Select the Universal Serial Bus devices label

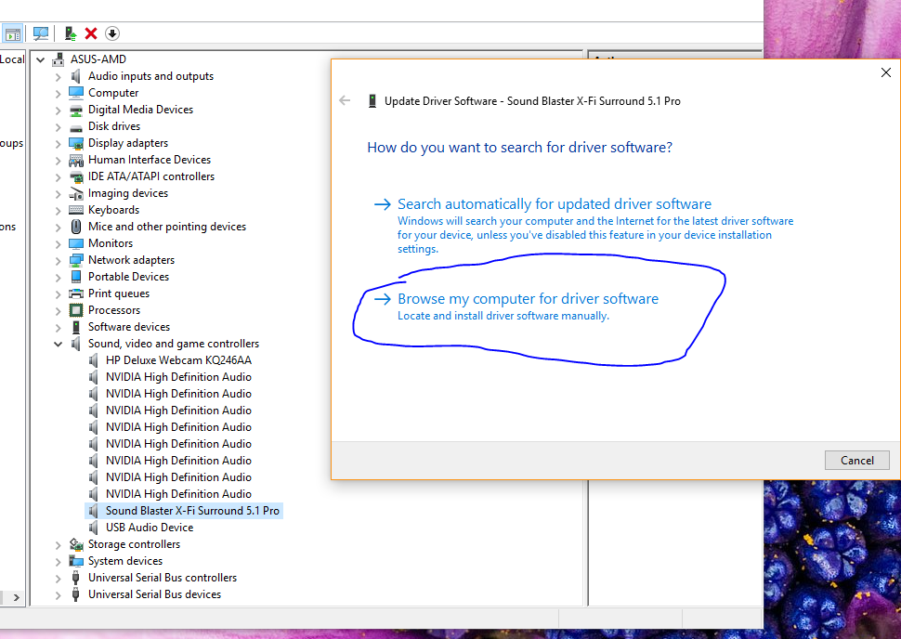[154, 594]
